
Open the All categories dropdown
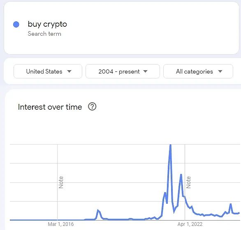coord(198,71)
